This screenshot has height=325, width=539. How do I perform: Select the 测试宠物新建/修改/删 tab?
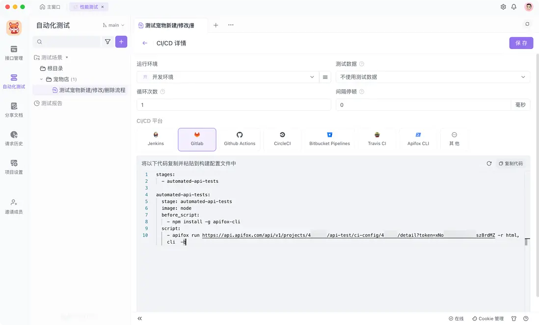click(170, 25)
